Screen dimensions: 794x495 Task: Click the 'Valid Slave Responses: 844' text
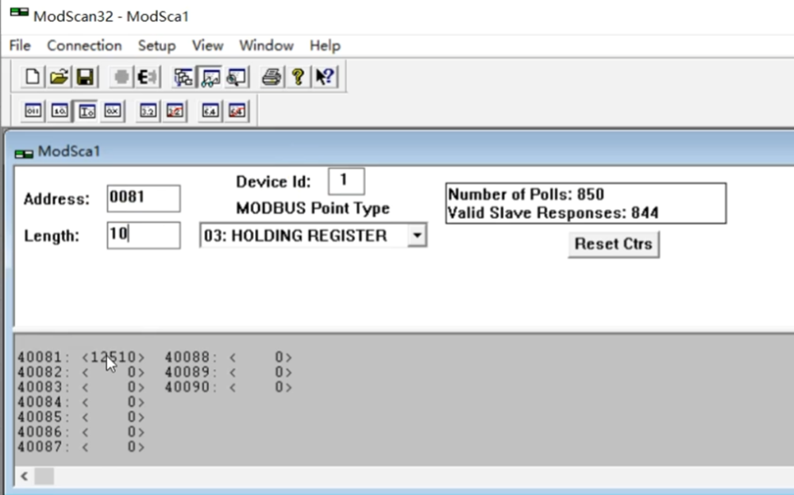click(553, 213)
